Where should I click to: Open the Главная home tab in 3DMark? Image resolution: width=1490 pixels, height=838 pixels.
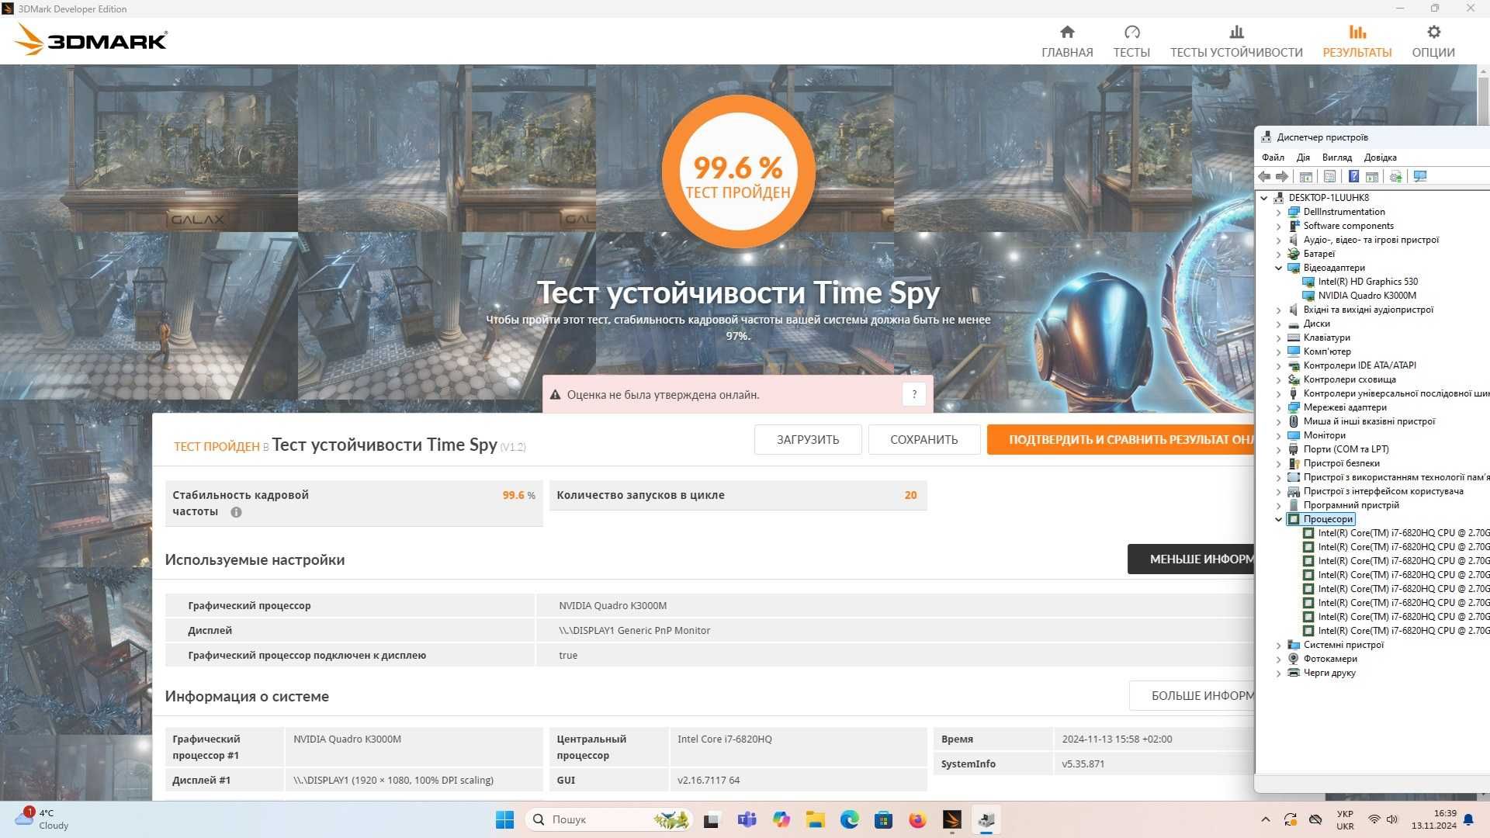(x=1067, y=41)
